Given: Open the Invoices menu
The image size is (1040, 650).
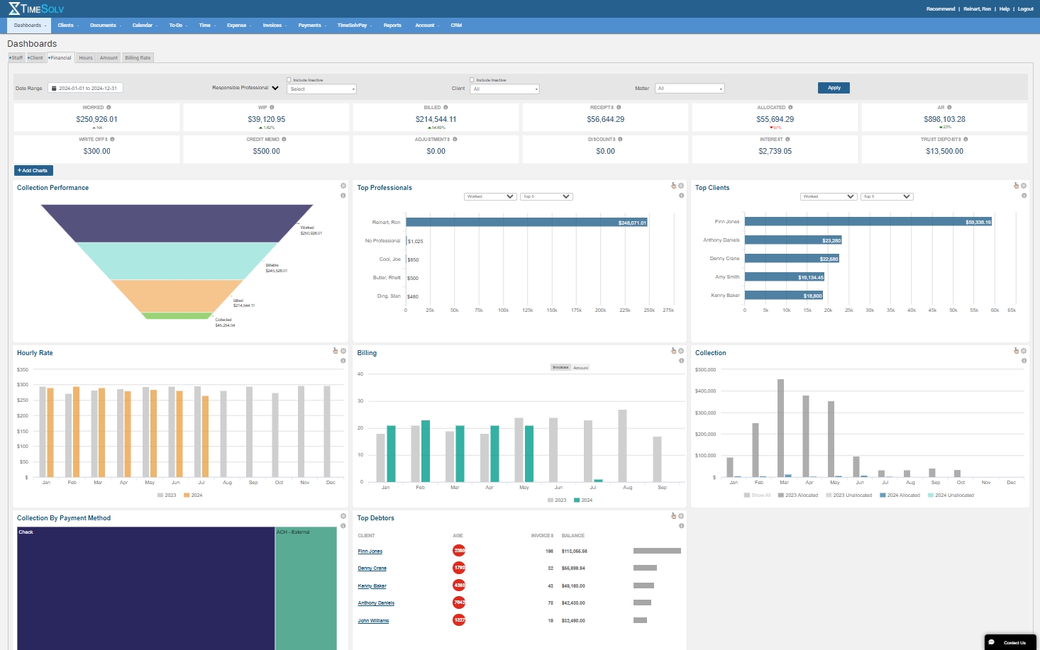Looking at the screenshot, I should (x=274, y=26).
